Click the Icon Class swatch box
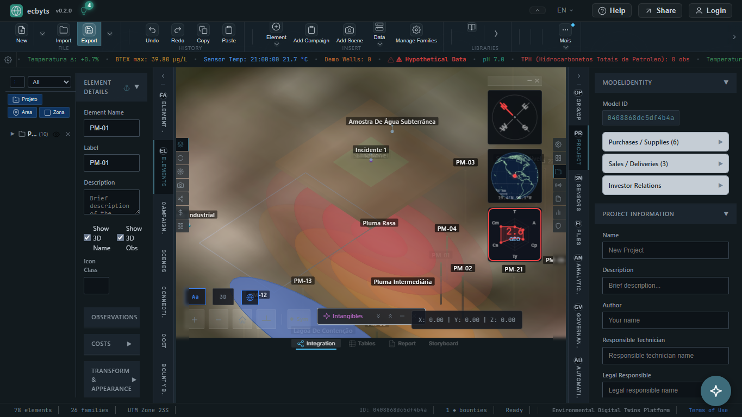742x417 pixels. click(96, 286)
